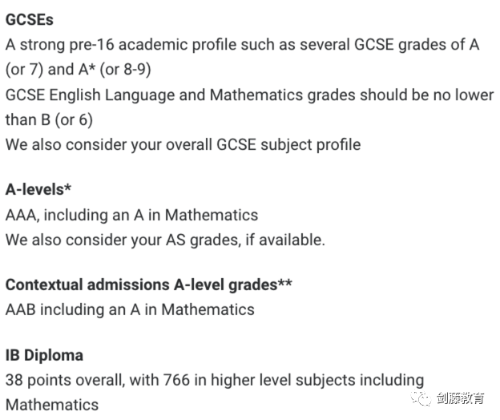Click the A-levels* heading

click(x=38, y=189)
